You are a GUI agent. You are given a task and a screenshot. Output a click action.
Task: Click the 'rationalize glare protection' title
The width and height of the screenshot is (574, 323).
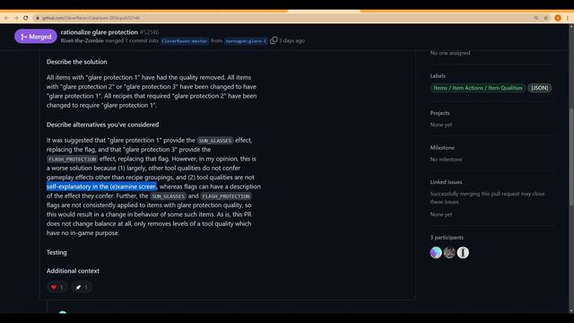[100, 32]
